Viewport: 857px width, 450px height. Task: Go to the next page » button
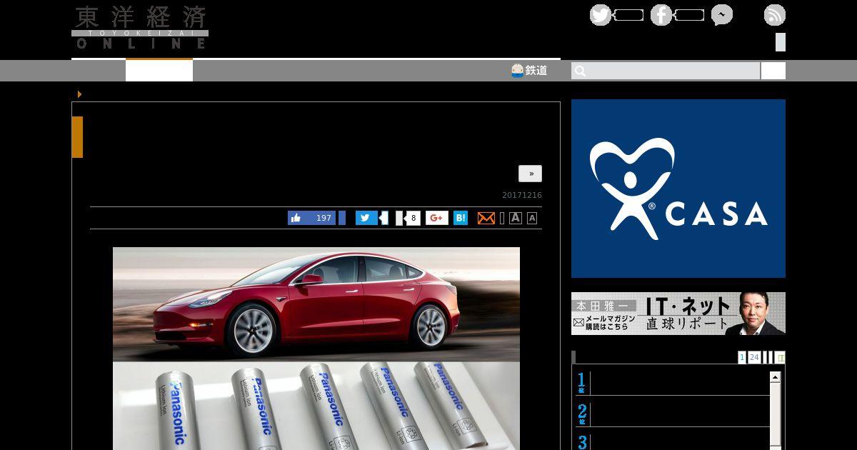530,174
